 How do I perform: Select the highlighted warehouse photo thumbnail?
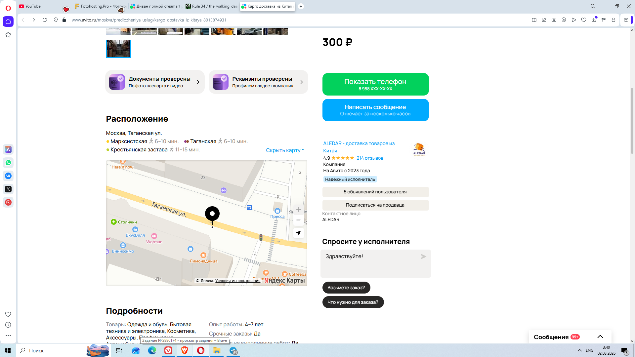(x=118, y=49)
